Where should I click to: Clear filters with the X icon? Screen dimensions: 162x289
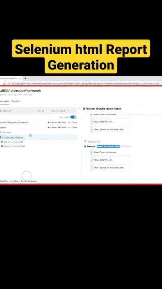tap(74, 111)
